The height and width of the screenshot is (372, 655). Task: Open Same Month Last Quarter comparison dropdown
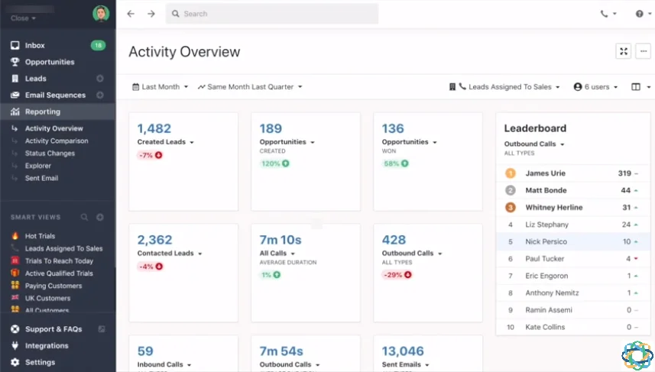tap(250, 87)
